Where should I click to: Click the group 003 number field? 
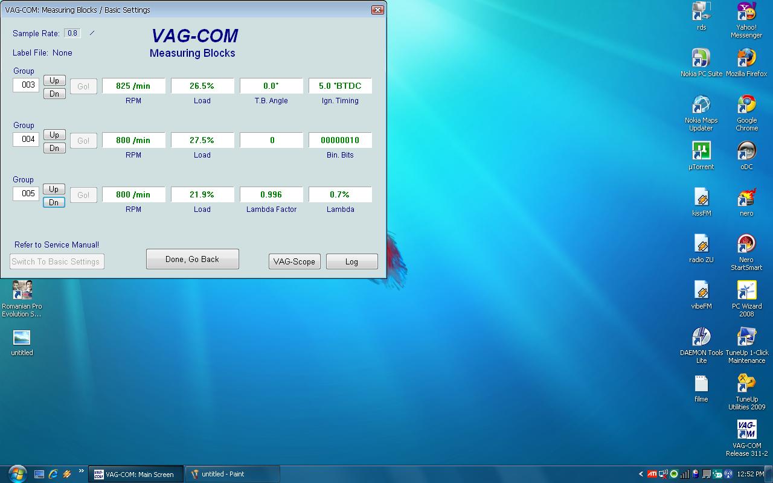26,85
